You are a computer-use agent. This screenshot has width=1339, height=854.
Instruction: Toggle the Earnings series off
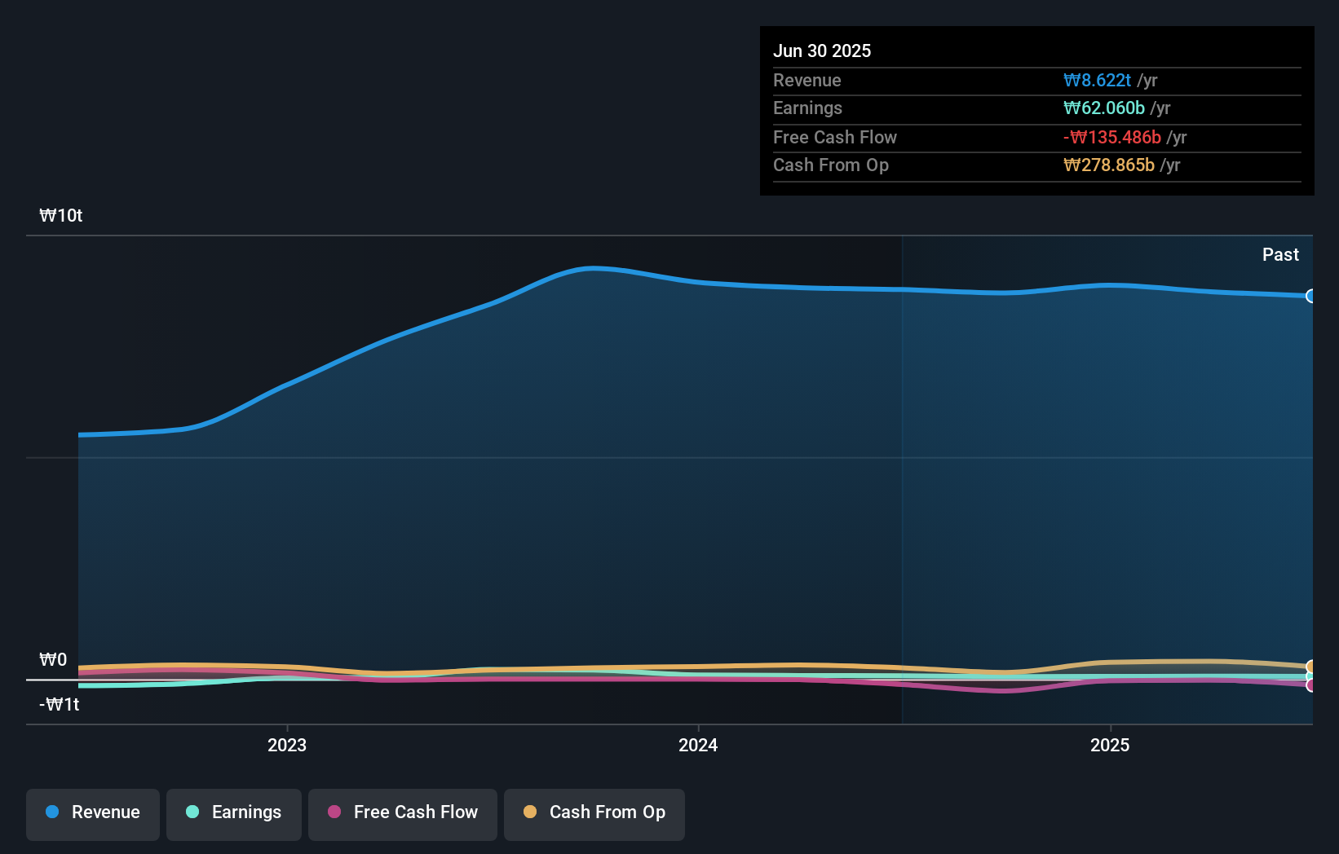tap(234, 812)
